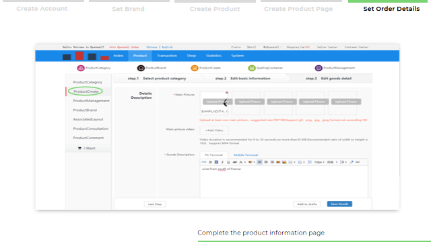The height and width of the screenshot is (242, 431).
Task: Expand the Seller Center menu
Action: (x=328, y=47)
